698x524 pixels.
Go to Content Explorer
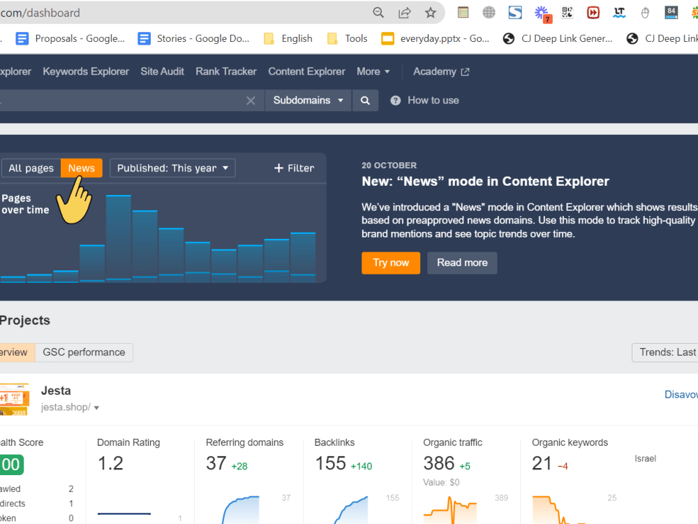[306, 71]
